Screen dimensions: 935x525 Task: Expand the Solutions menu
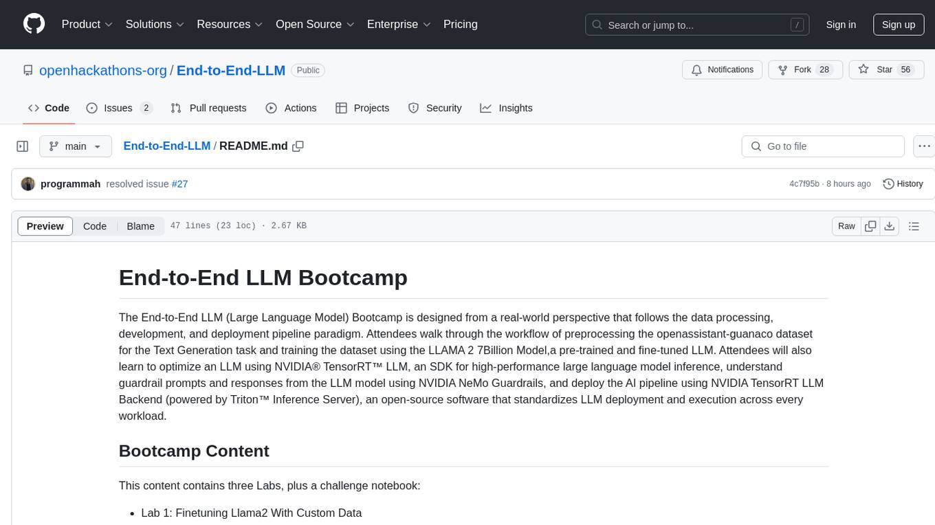pos(155,24)
